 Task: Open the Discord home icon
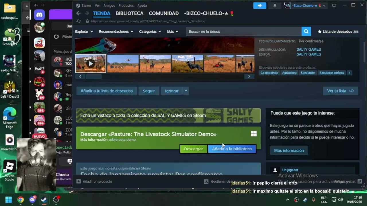coord(39,15)
